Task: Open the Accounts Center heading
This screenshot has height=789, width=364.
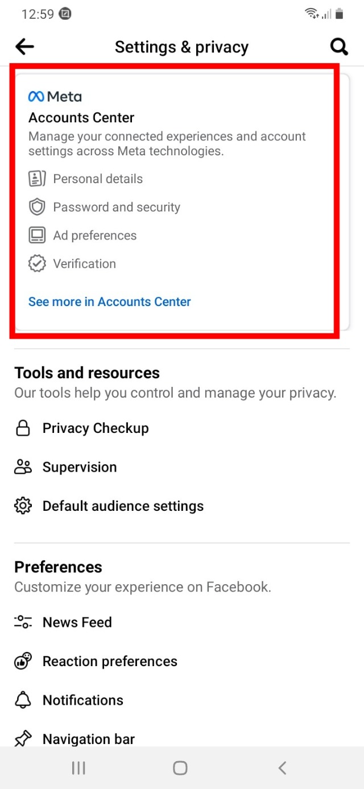Action: coord(81,118)
